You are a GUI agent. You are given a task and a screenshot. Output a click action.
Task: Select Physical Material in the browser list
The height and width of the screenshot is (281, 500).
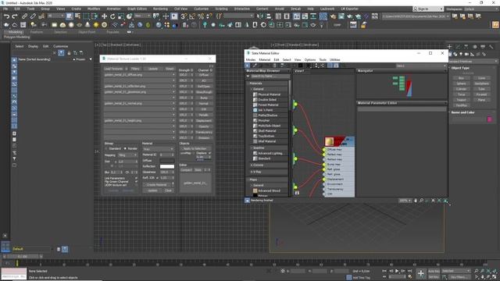pos(269,94)
